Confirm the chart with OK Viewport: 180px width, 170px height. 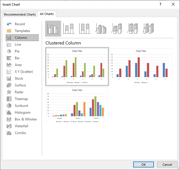pos(143,164)
